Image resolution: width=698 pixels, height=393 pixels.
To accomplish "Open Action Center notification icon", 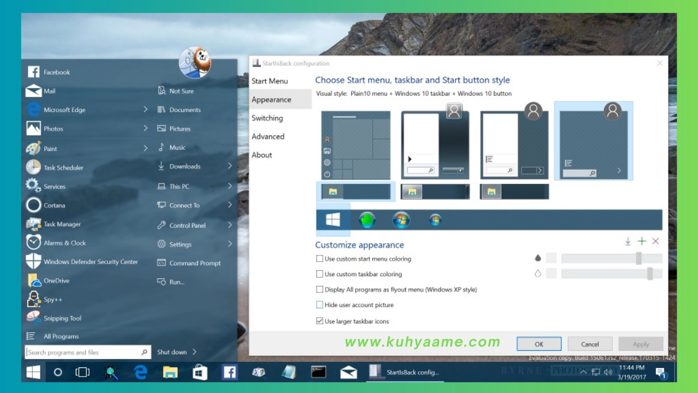I will click(x=661, y=373).
